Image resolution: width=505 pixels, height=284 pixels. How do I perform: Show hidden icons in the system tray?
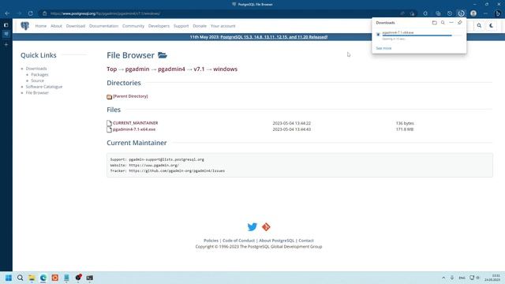point(443,278)
